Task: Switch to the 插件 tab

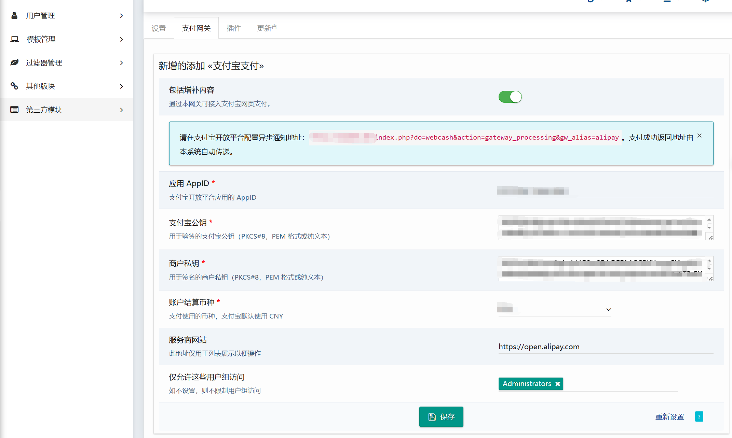Action: point(234,28)
